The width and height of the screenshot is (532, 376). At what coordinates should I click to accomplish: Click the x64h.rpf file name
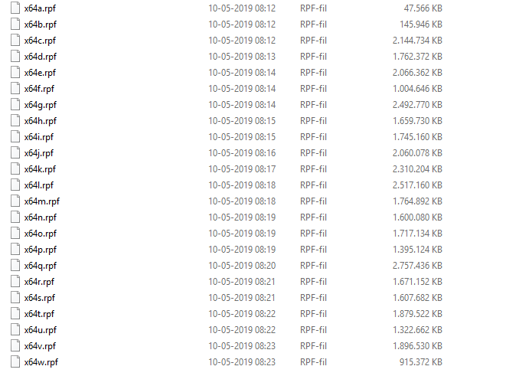41,121
